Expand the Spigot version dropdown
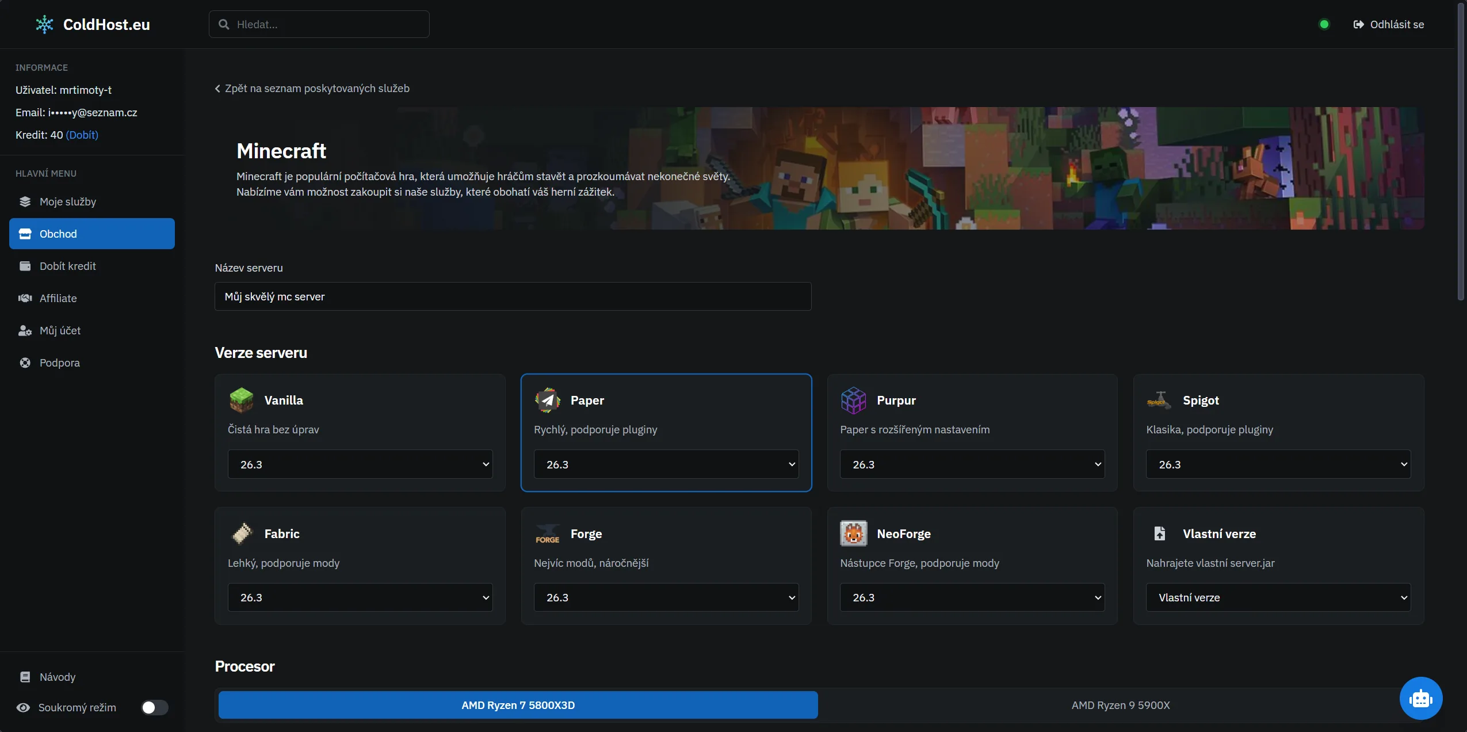This screenshot has height=732, width=1467. [x=1278, y=464]
